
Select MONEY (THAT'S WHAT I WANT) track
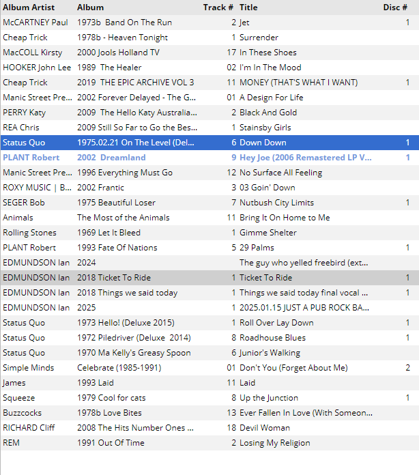tap(298, 83)
